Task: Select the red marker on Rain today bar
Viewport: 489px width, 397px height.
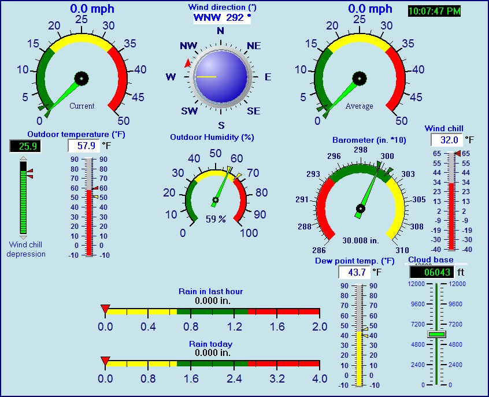Action: tap(105, 361)
